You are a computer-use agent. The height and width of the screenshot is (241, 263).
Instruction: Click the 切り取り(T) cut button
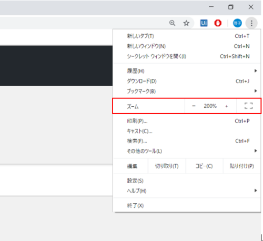tap(167, 166)
